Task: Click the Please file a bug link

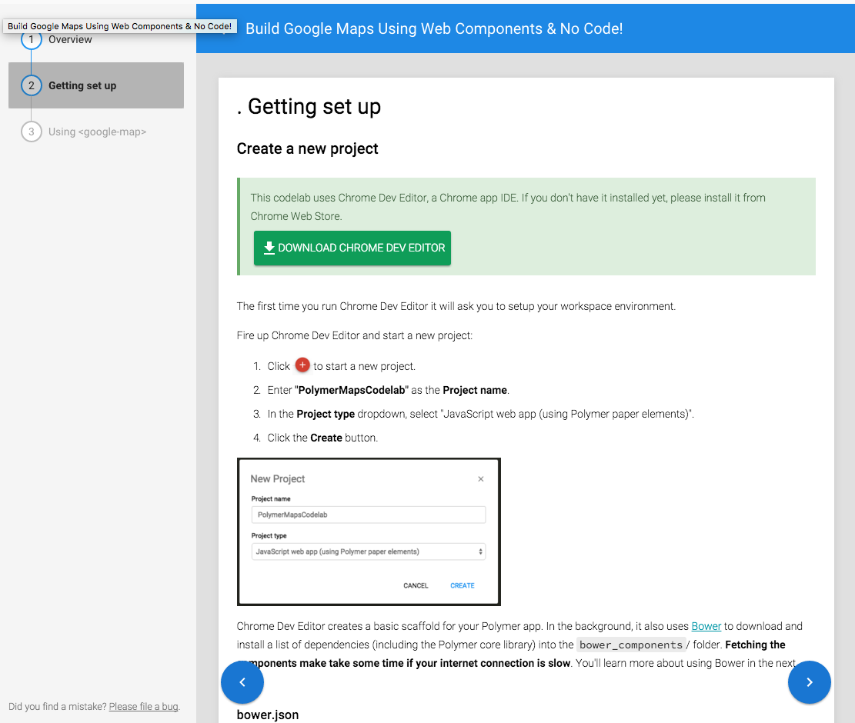Action: (x=143, y=707)
